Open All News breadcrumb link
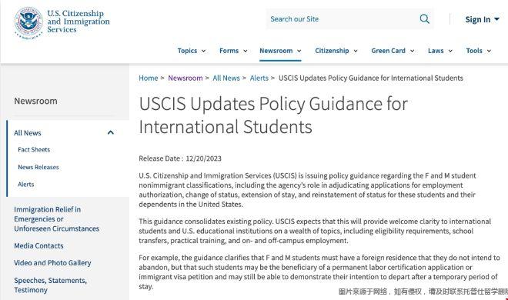508x300 pixels. point(226,78)
